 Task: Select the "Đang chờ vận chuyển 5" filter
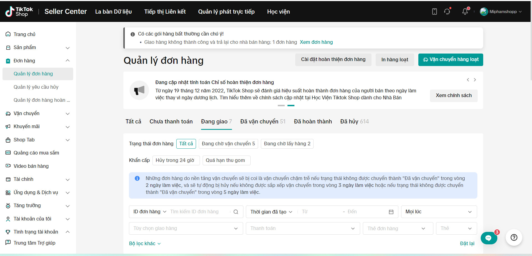tap(228, 144)
